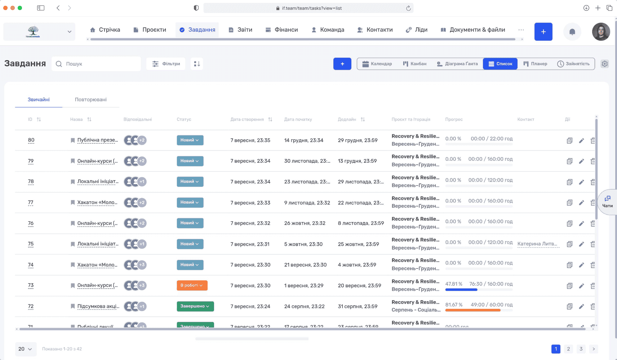Edit task 73 with pencil icon
Image resolution: width=617 pixels, height=360 pixels.
click(581, 286)
